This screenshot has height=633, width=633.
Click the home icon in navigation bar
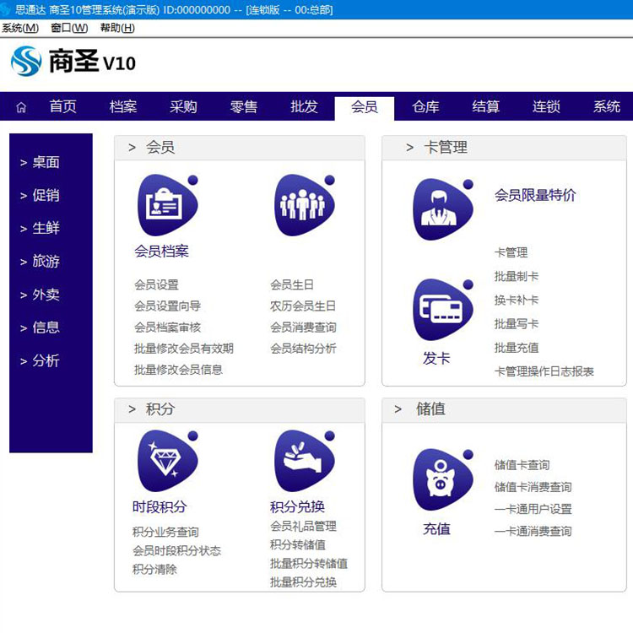point(21,107)
